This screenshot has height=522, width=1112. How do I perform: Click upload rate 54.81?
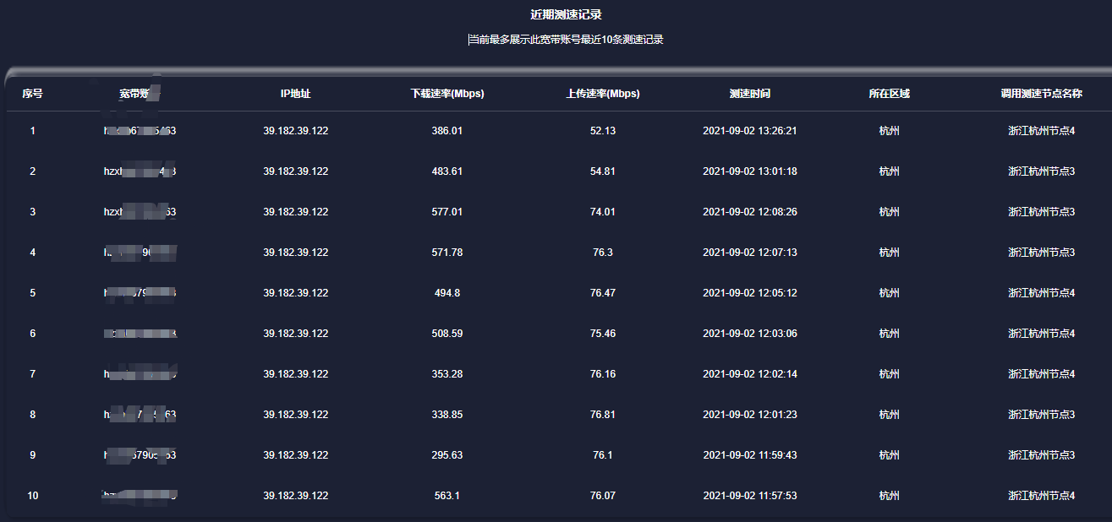click(603, 171)
